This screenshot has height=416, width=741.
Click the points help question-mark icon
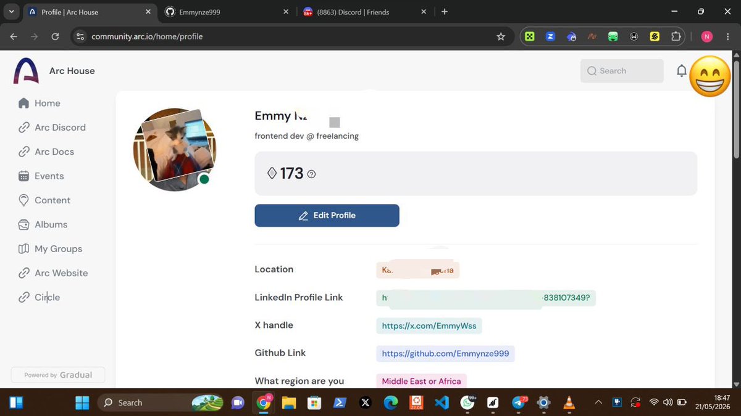[311, 174]
